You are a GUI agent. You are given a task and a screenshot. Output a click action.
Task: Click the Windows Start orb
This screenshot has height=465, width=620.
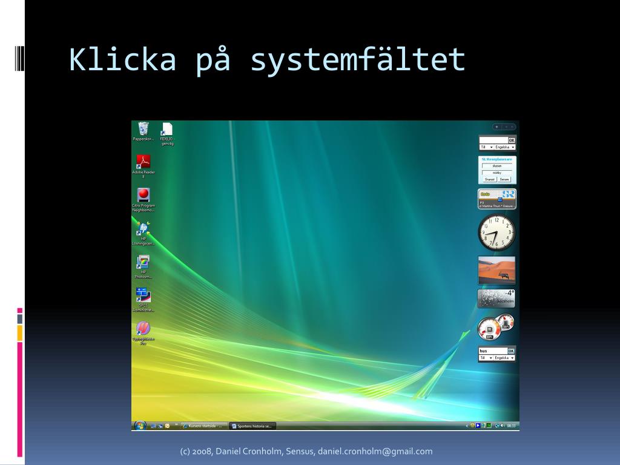pos(140,426)
